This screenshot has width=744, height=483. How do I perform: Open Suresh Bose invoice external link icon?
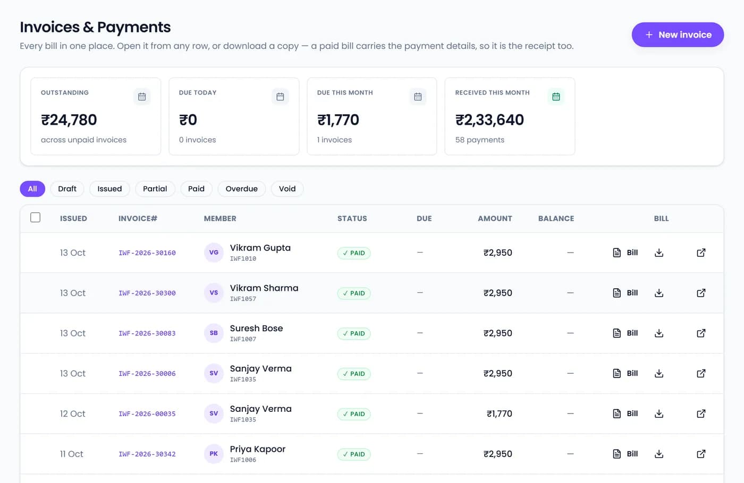(701, 333)
